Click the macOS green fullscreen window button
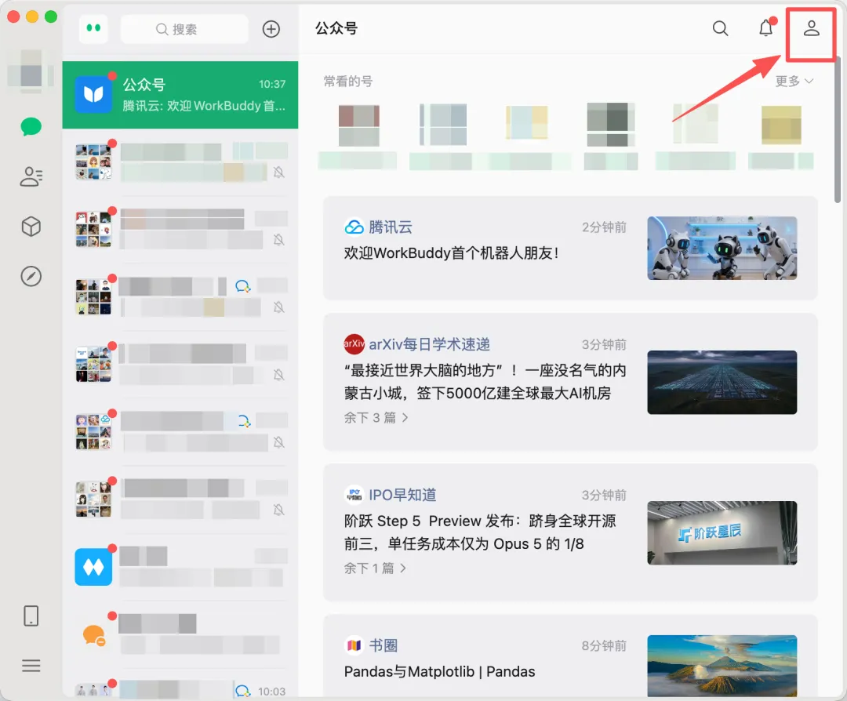The width and height of the screenshot is (847, 701). pyautogui.click(x=51, y=16)
